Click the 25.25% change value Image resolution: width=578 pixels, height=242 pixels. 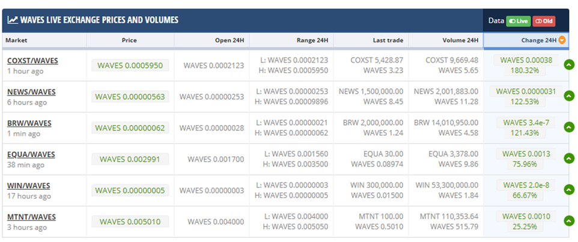525,227
